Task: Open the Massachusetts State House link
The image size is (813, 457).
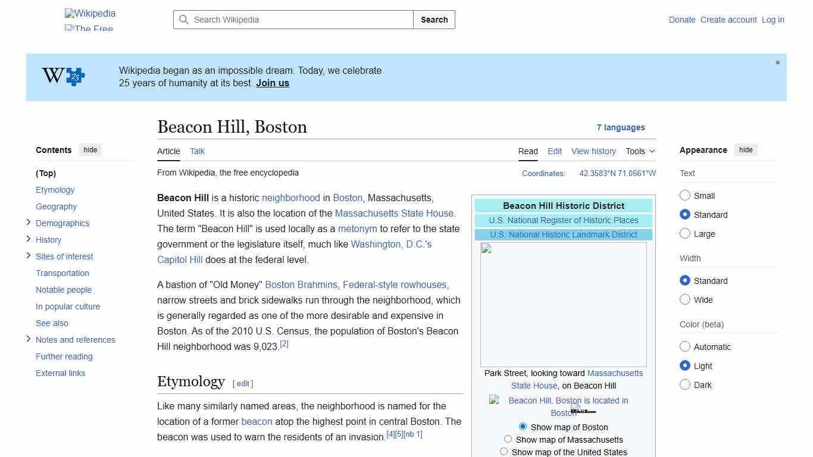Action: click(395, 213)
